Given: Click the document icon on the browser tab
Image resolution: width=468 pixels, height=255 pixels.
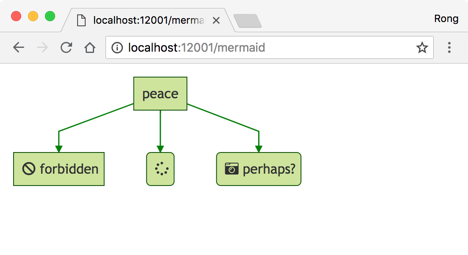Looking at the screenshot, I should click(x=81, y=20).
